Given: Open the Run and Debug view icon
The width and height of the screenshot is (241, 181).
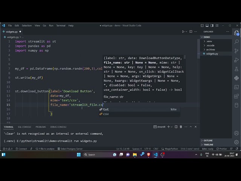Looking at the screenshot, I should pyautogui.click(x=236, y=60).
